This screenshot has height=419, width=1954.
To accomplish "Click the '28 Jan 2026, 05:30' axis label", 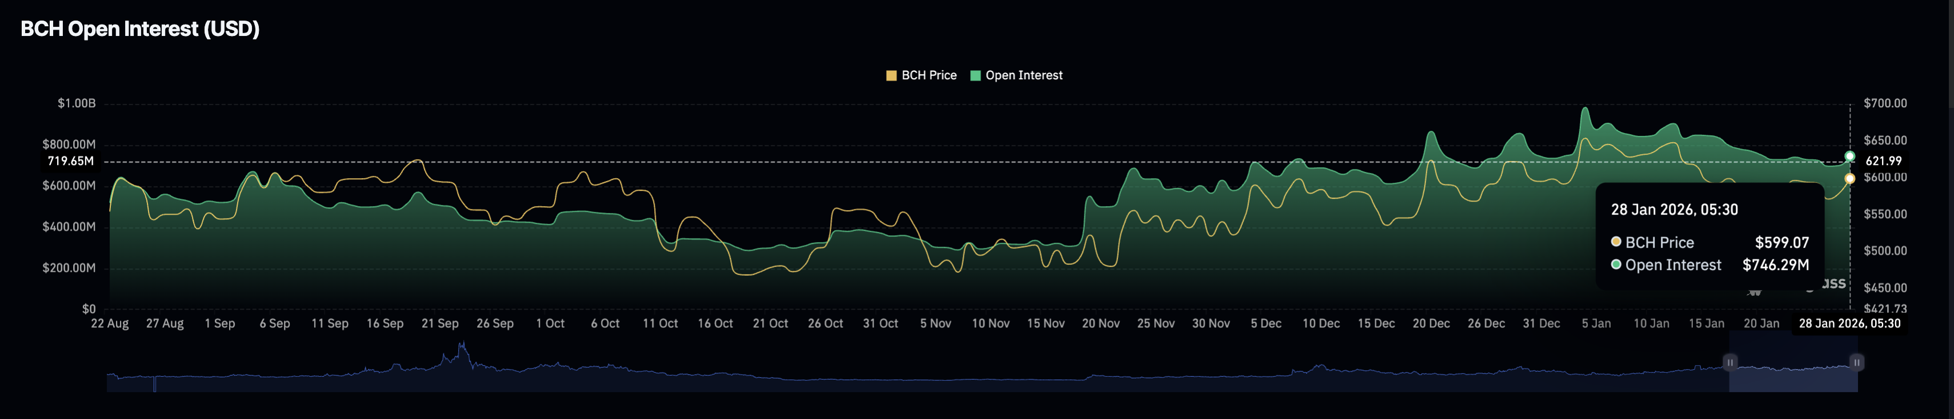I will (1849, 324).
